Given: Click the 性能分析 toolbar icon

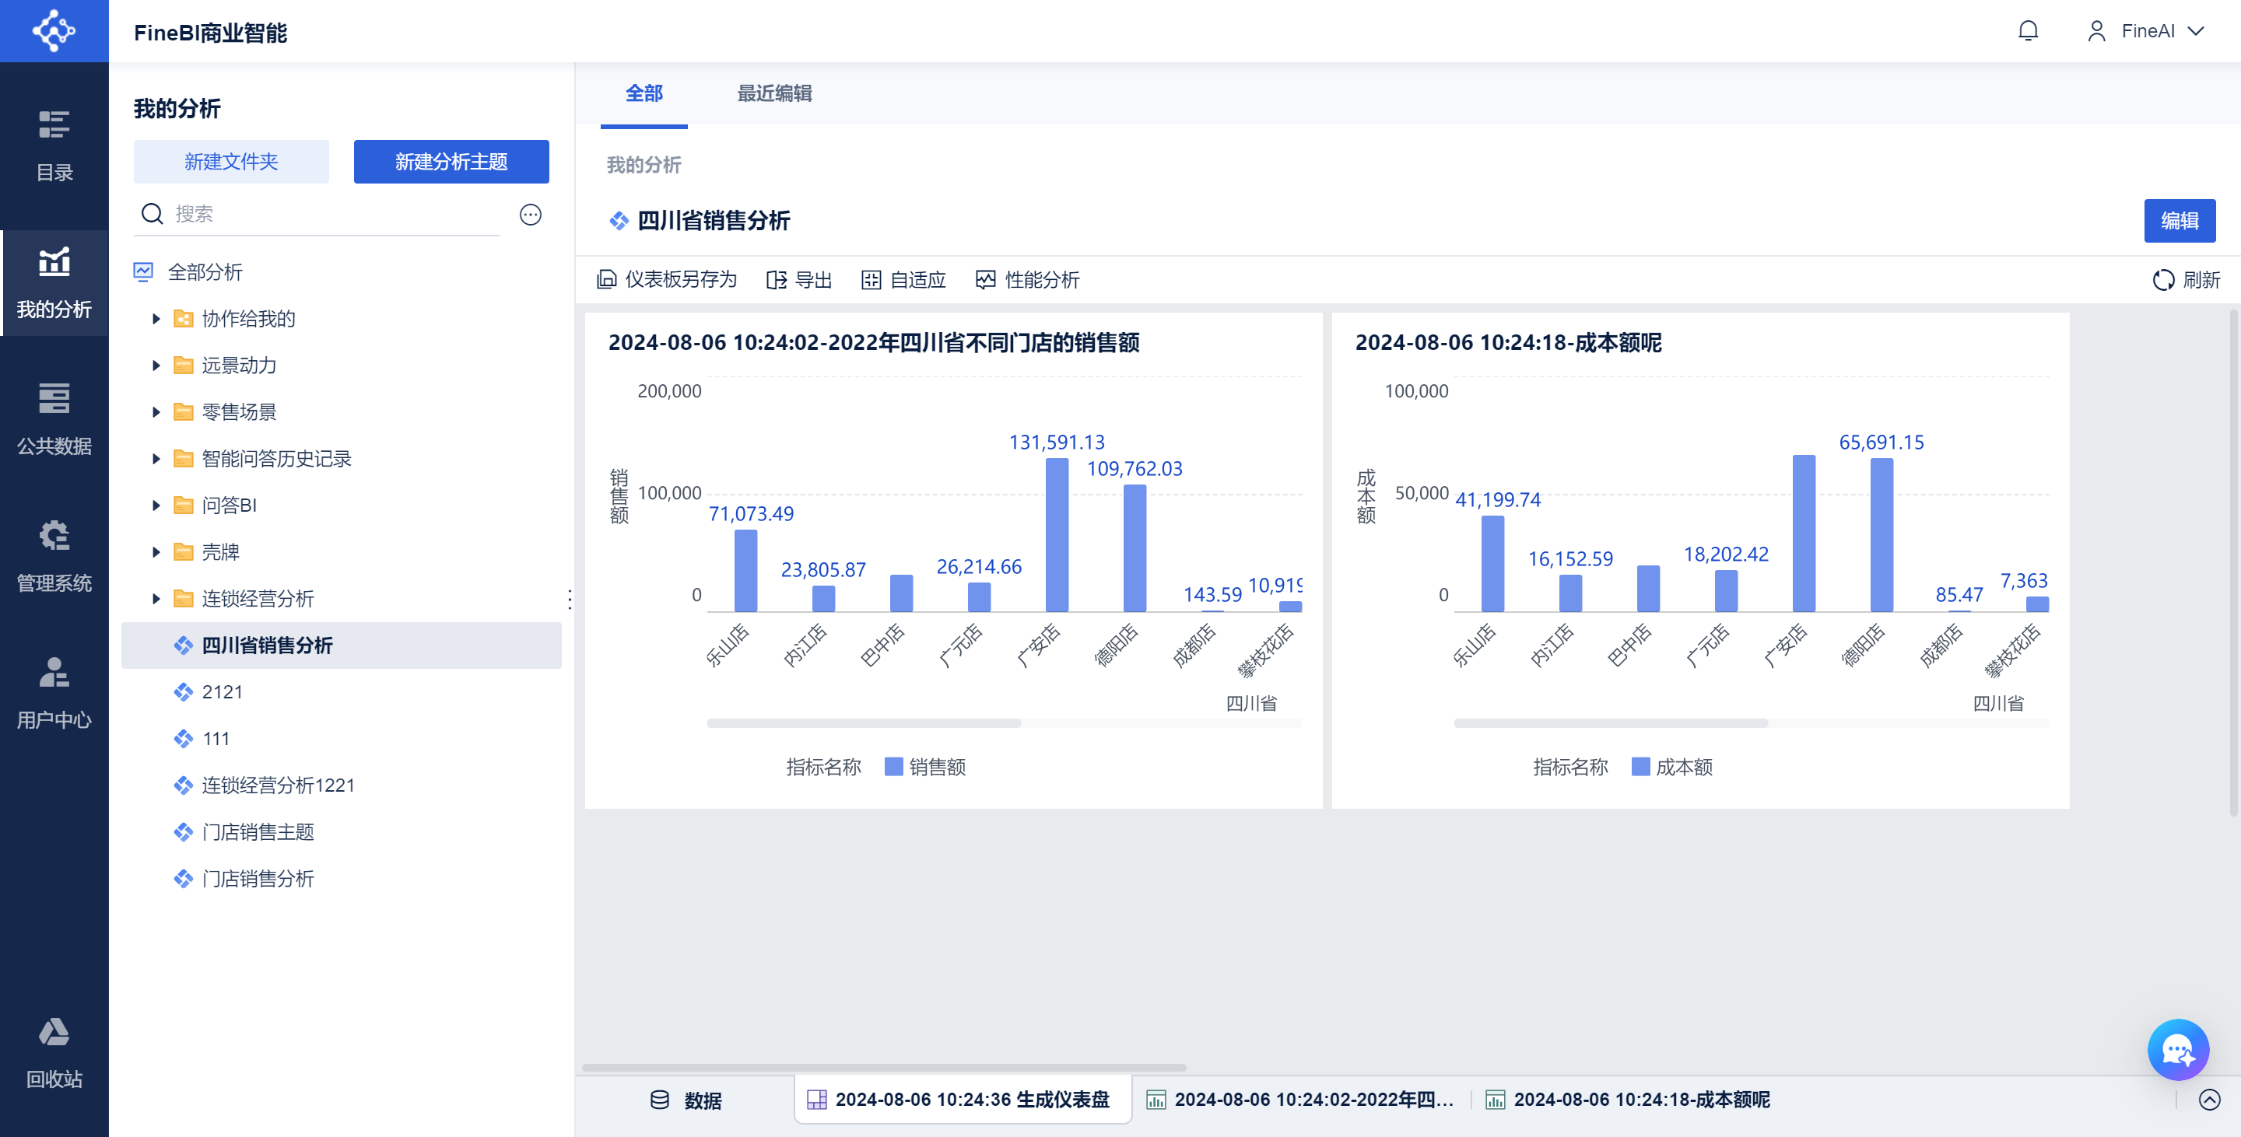Looking at the screenshot, I should coord(986,280).
